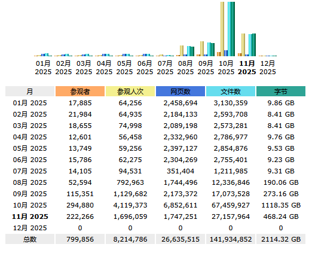The image size is (312, 253).
Task: Click the yellow 参观人次 header
Action: 130,92
